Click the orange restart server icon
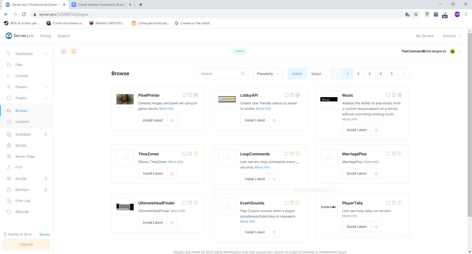This screenshot has height=254, width=472. pos(73,51)
